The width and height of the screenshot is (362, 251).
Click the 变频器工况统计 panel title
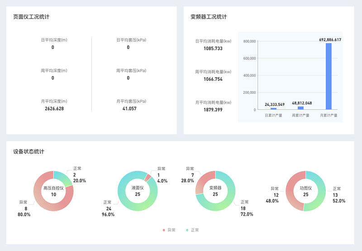pos(209,17)
